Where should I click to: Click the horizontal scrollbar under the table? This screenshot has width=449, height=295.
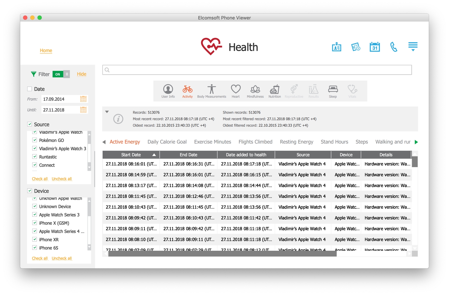click(x=222, y=254)
